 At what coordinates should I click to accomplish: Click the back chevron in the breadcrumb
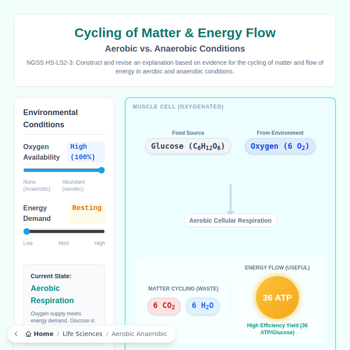tap(16, 334)
